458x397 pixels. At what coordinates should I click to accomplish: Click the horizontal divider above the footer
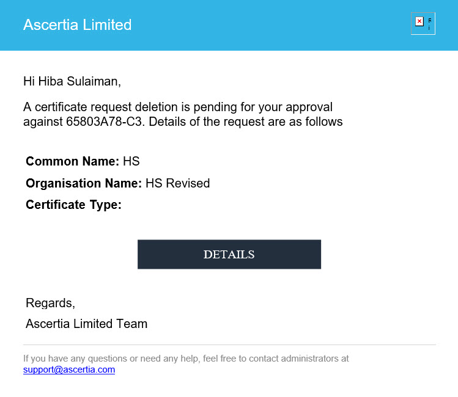click(x=229, y=344)
